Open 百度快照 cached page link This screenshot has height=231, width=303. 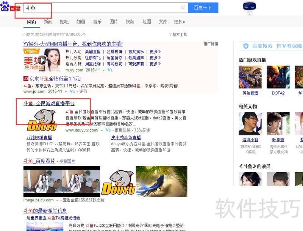(x=123, y=130)
